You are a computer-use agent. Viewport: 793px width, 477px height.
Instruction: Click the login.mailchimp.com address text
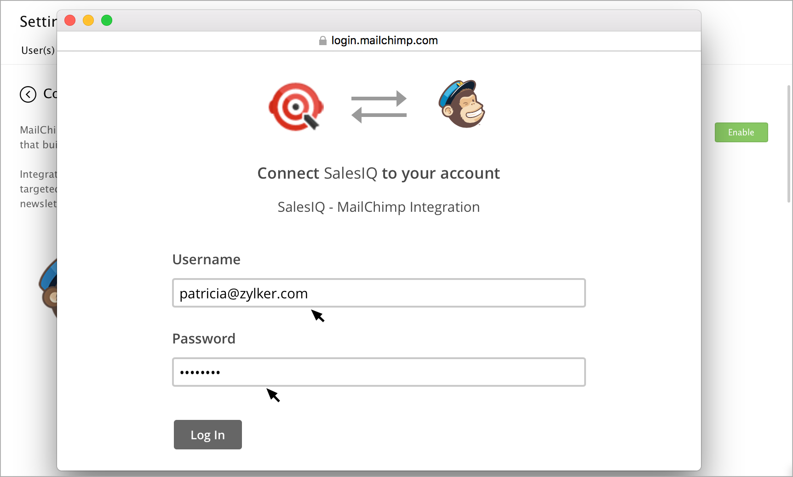pyautogui.click(x=385, y=41)
